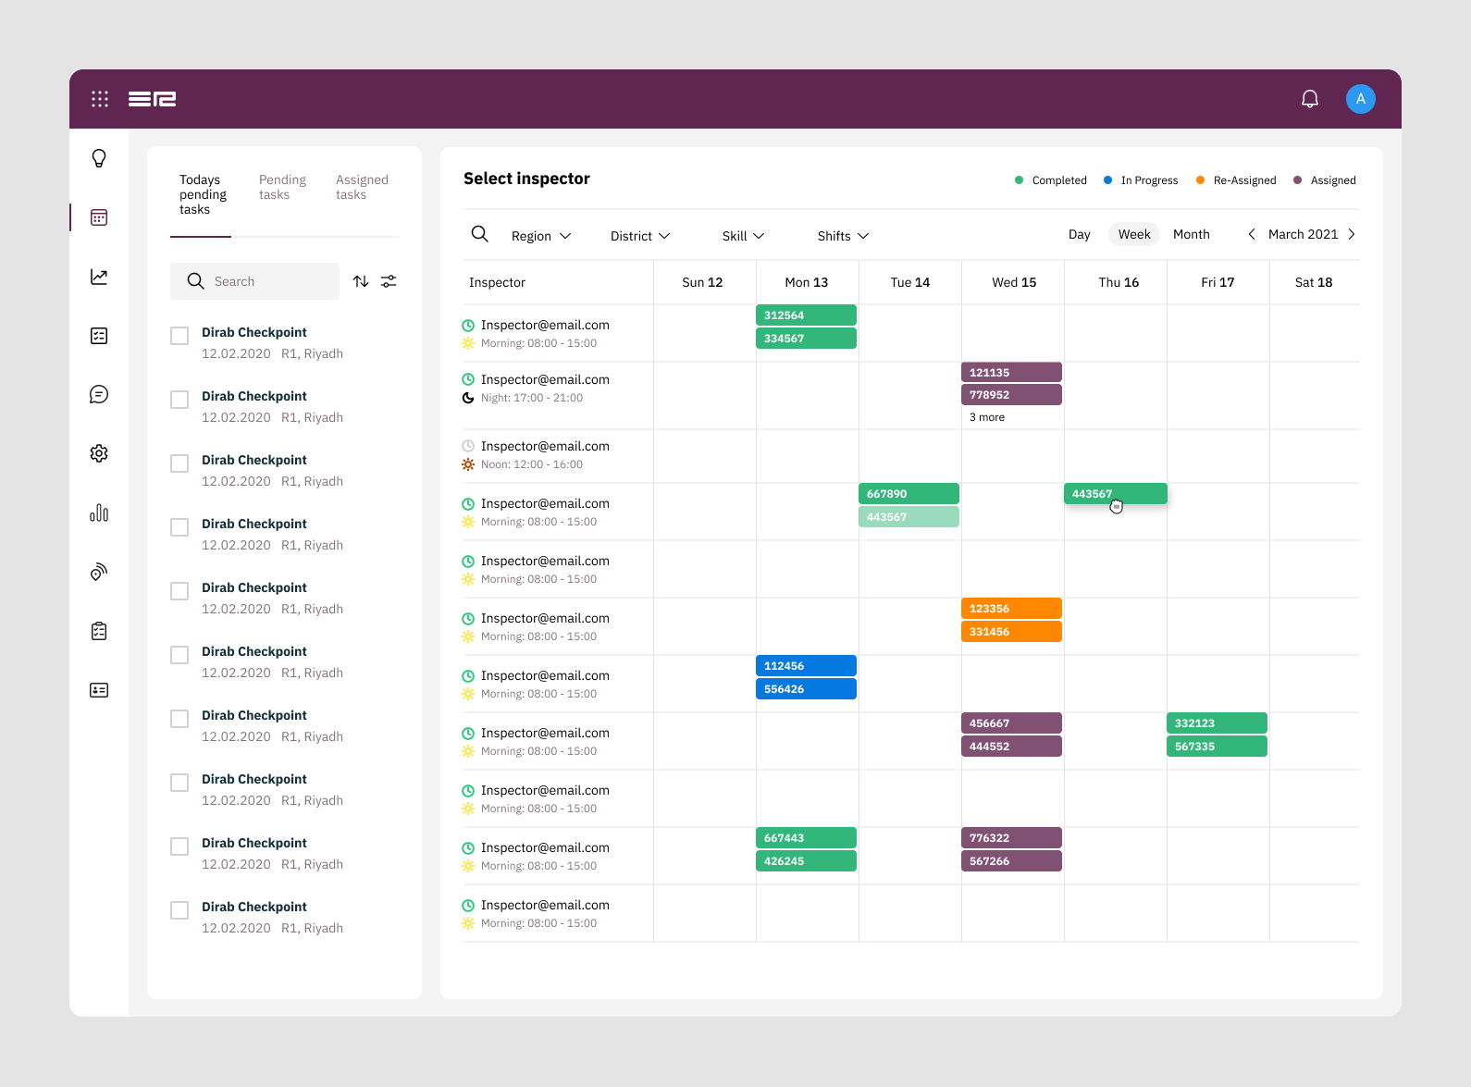Switch calendar to Month view
The image size is (1471, 1087).
coord(1191,234)
